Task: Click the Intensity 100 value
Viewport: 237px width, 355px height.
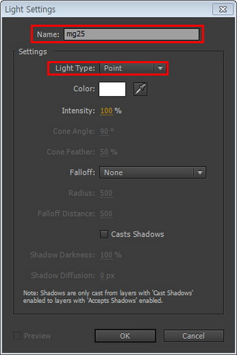Action: pyautogui.click(x=107, y=111)
